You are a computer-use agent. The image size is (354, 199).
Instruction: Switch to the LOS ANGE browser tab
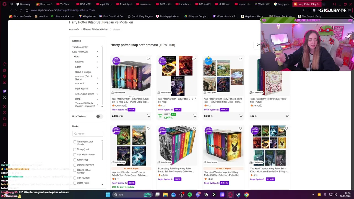pos(203,4)
